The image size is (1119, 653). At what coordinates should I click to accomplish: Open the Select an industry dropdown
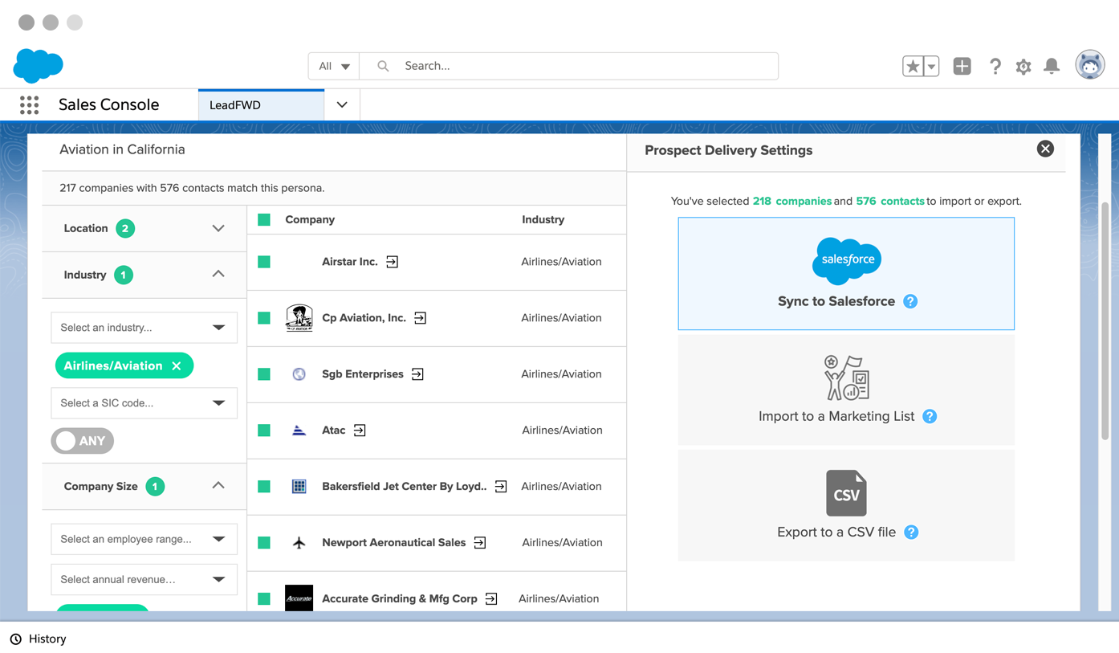coord(144,328)
